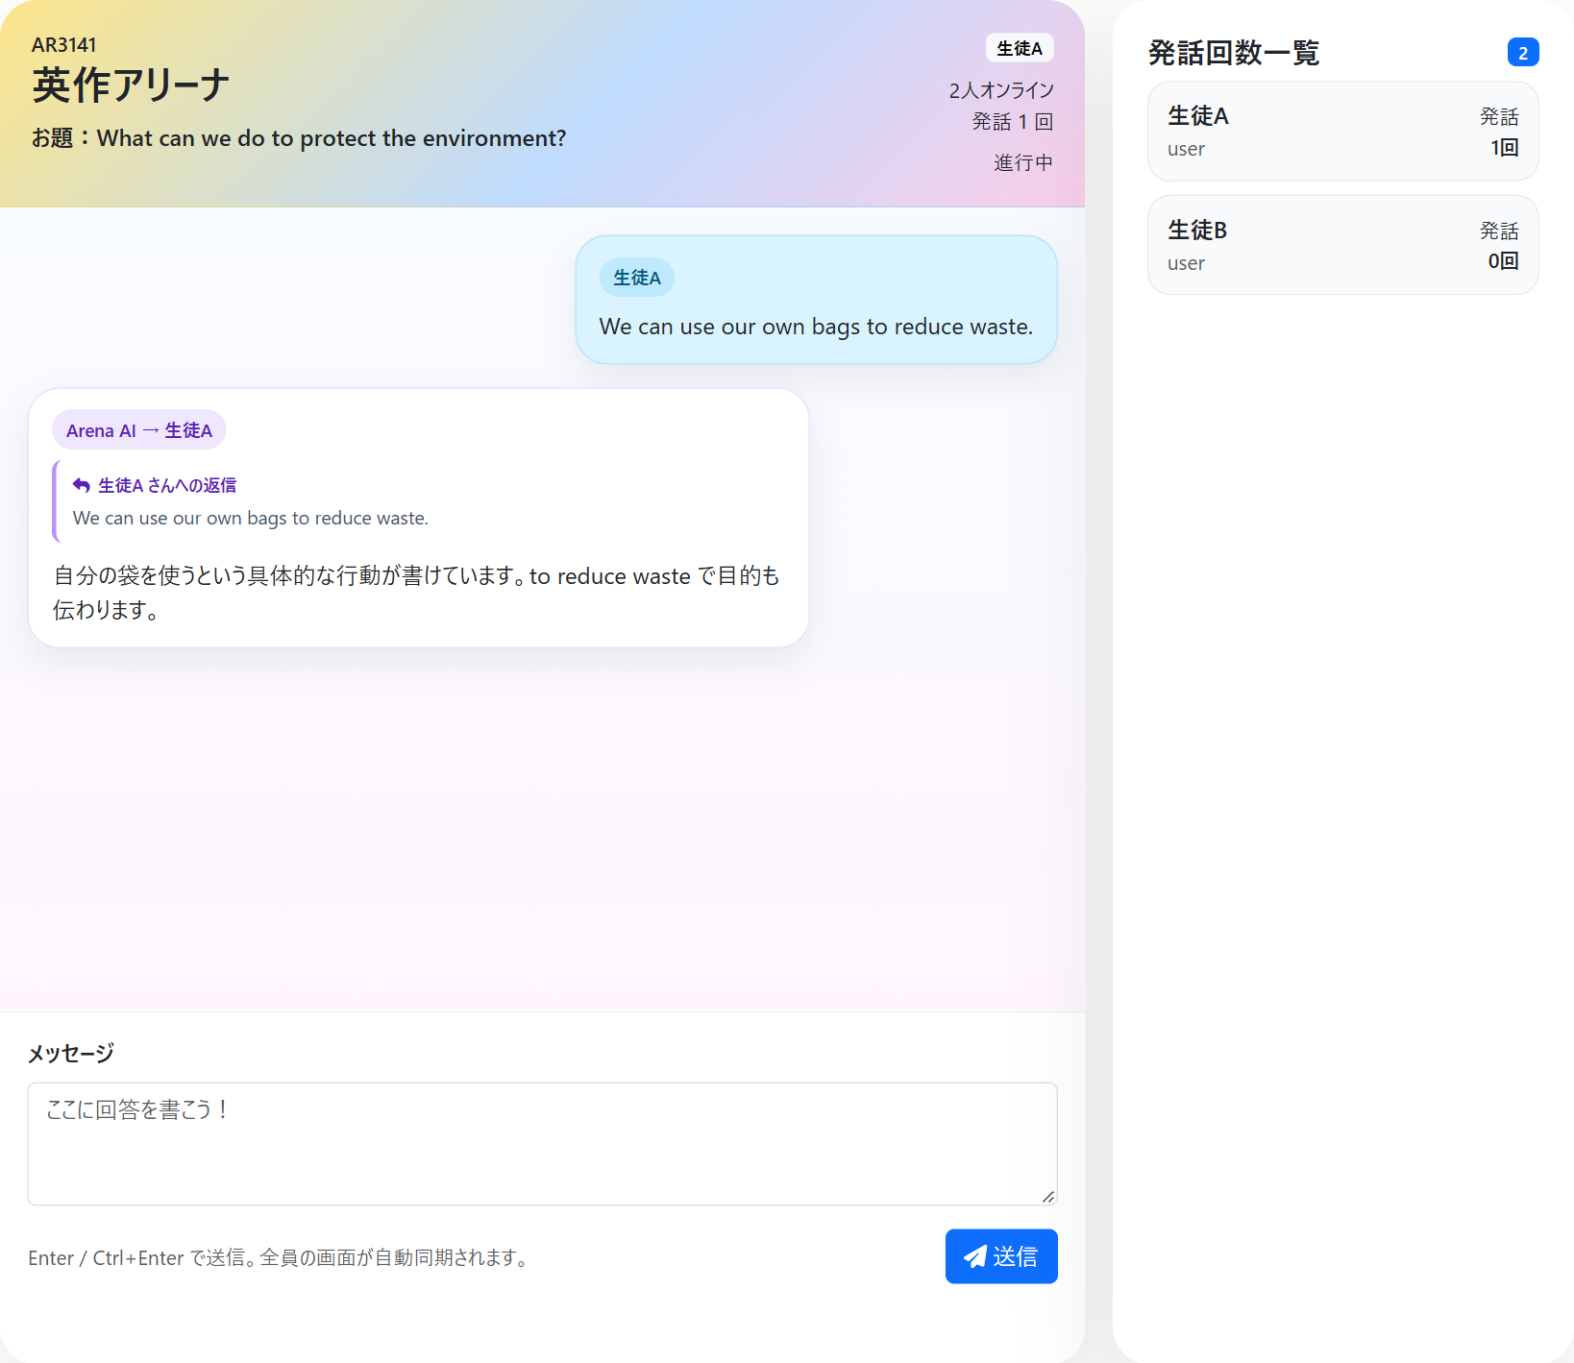Select the 生徒A card in 発話回数一覧
1574x1363 pixels.
(1342, 132)
